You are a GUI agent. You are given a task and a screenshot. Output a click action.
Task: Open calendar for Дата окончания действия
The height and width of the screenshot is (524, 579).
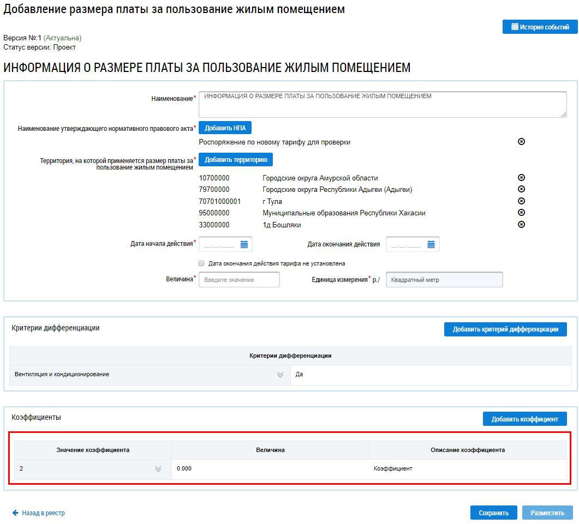[x=431, y=244]
